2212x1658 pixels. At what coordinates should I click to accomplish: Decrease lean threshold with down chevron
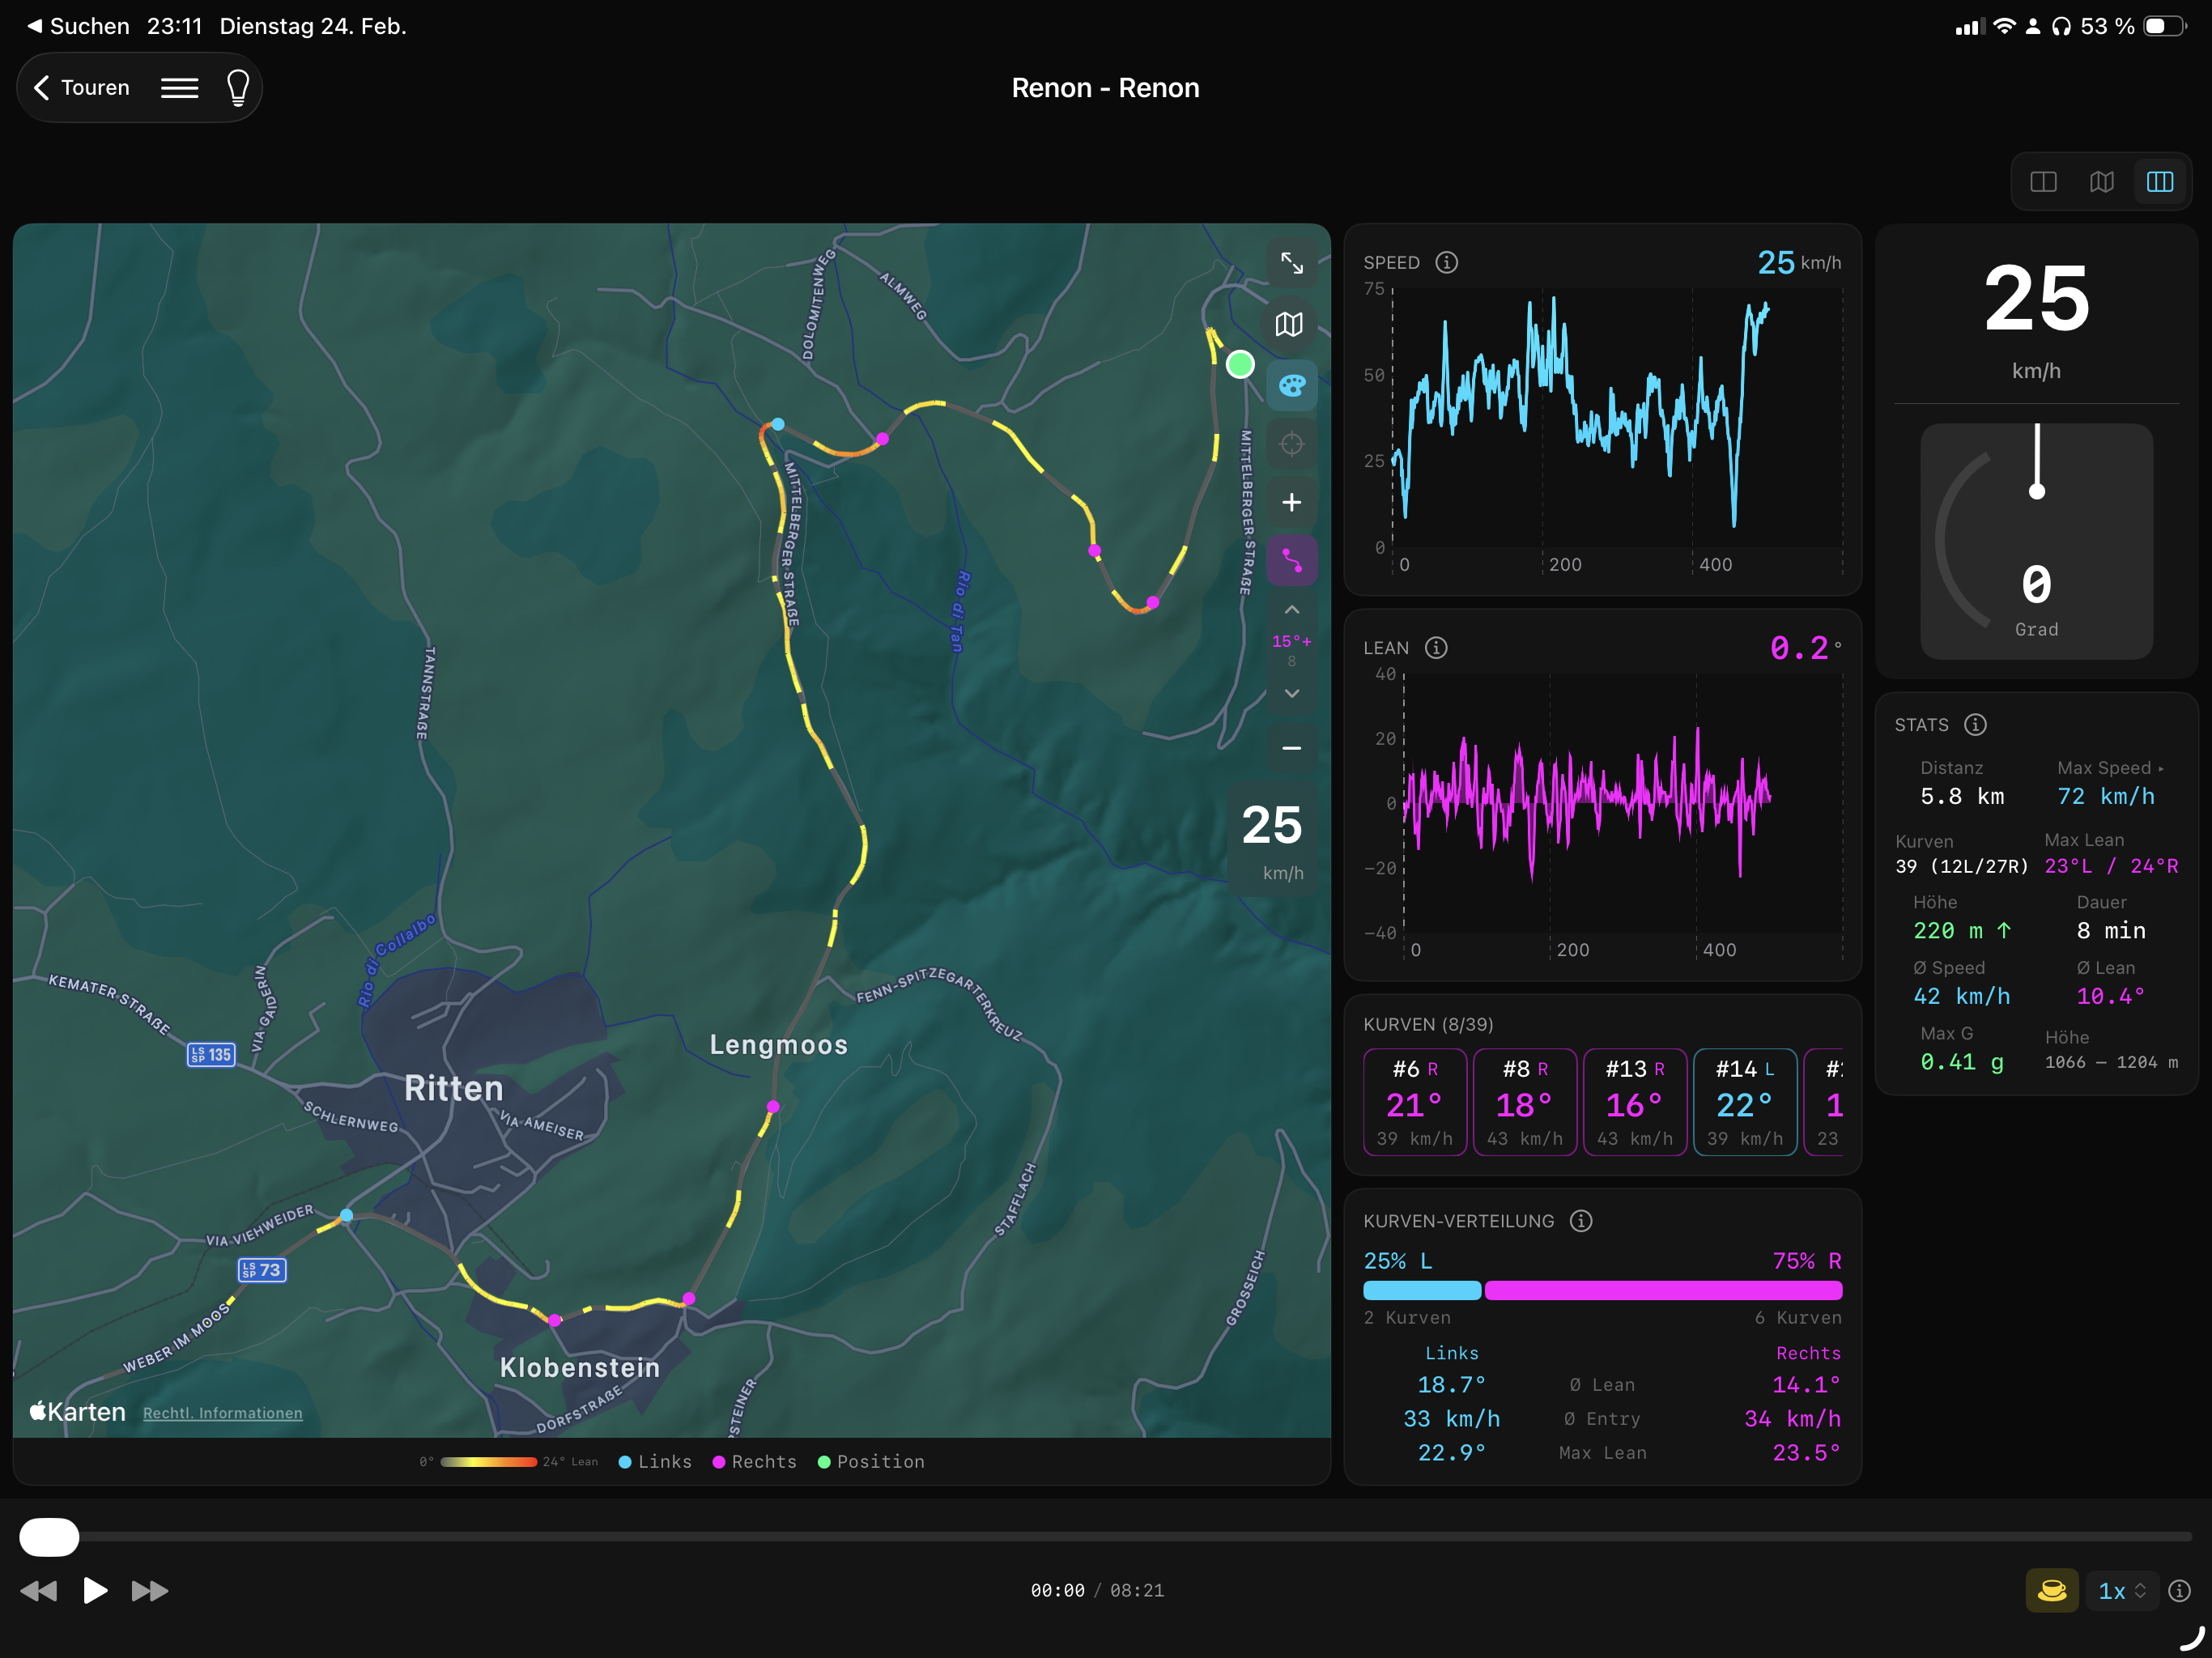click(x=1291, y=693)
